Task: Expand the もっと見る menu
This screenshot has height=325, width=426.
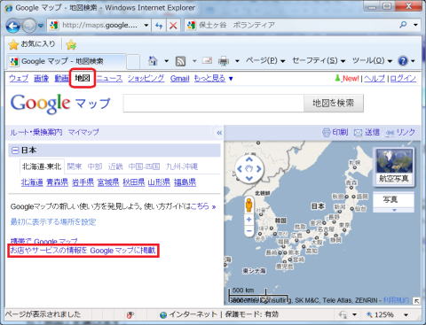Action: coord(213,79)
